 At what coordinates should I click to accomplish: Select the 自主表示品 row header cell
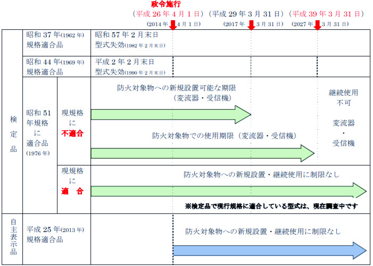pyautogui.click(x=13, y=235)
